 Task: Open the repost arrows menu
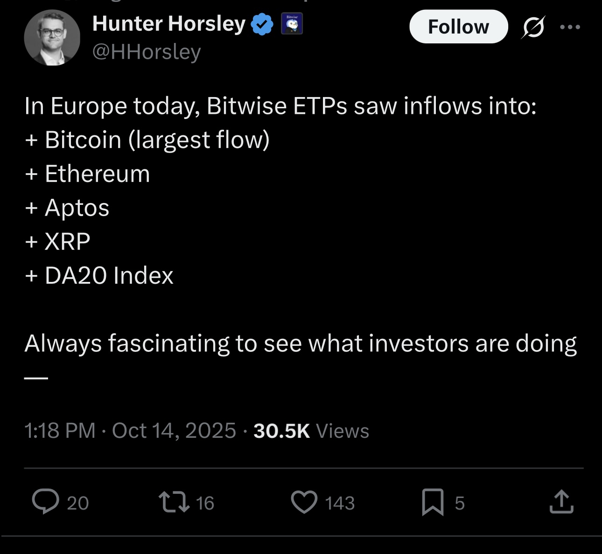[x=174, y=502]
